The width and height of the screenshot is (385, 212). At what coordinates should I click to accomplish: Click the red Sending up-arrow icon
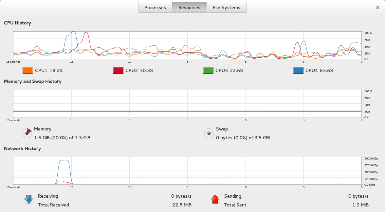click(215, 199)
